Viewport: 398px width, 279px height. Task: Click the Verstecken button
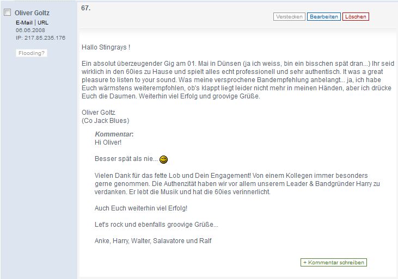click(x=289, y=17)
